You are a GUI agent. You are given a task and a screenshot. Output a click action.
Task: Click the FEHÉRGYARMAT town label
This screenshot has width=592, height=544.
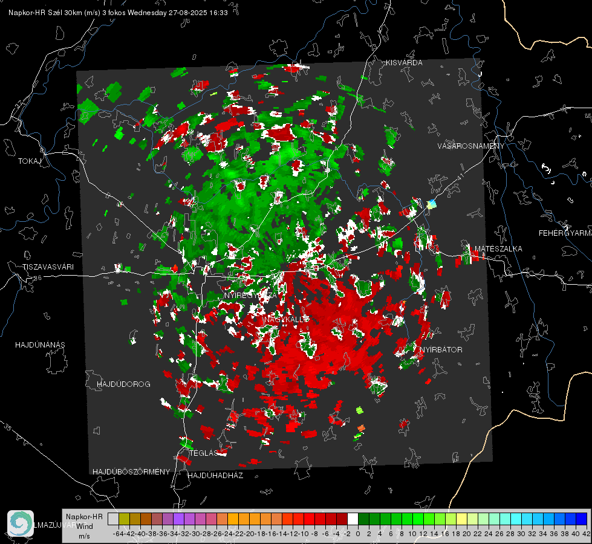point(565,233)
